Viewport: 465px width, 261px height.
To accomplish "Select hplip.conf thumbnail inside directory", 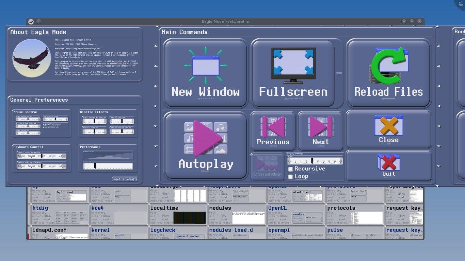I will pyautogui.click(x=71, y=196).
